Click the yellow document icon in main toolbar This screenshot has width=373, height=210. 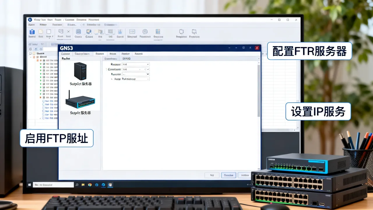pos(41,32)
